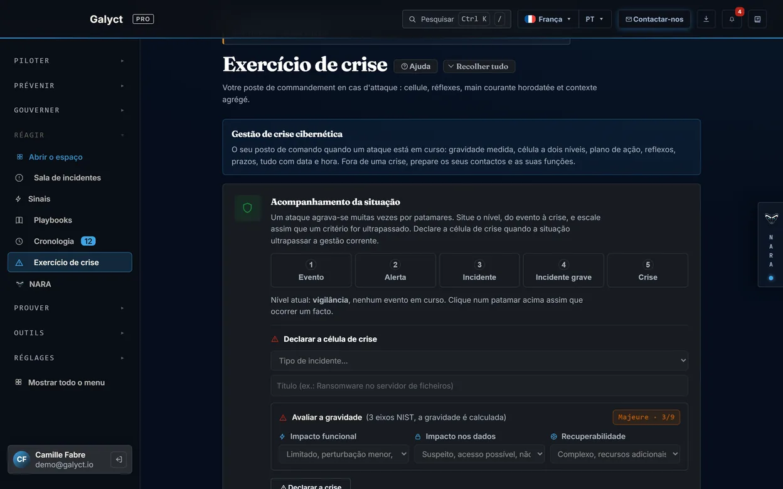Screen dimensions: 783x489
Task: Click the Gestão de crise cibernética title
Action: [x=287, y=134]
